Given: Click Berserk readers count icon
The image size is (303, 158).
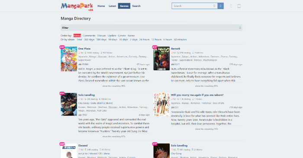Looking at the screenshot, I should pos(178,53).
